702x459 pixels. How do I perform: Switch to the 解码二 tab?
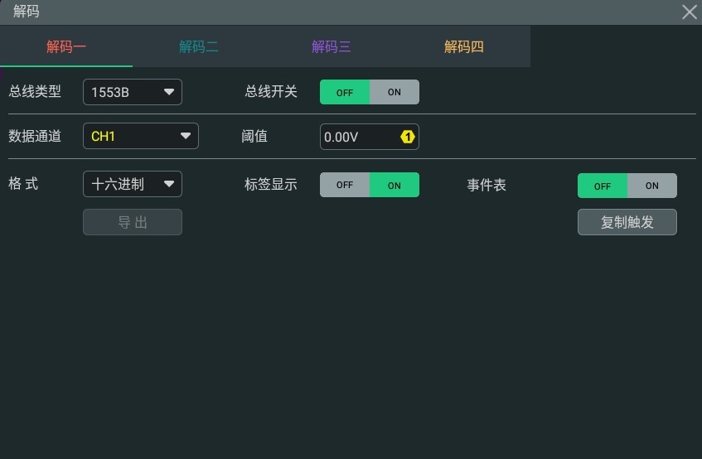[199, 46]
